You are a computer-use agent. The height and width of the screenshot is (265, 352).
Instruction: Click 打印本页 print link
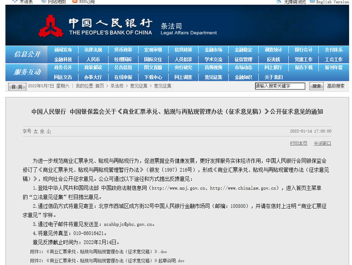(298, 143)
